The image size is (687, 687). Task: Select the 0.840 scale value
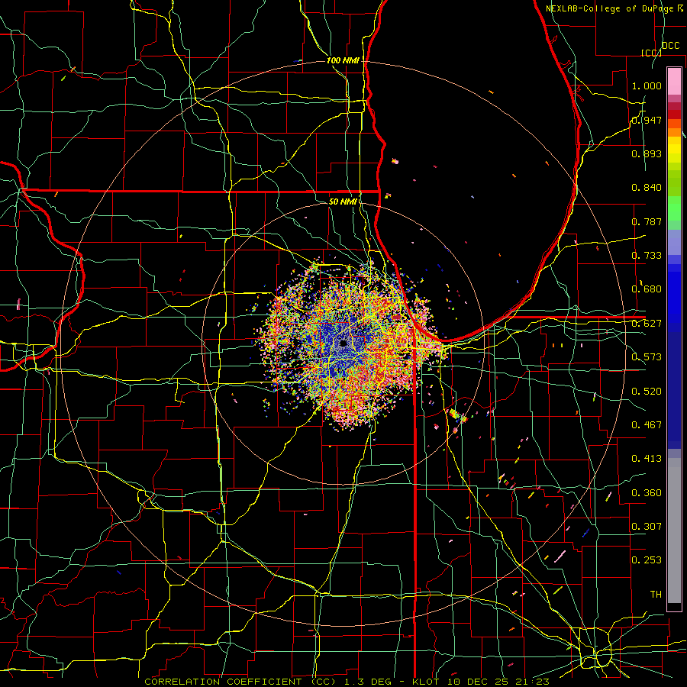pyautogui.click(x=647, y=188)
